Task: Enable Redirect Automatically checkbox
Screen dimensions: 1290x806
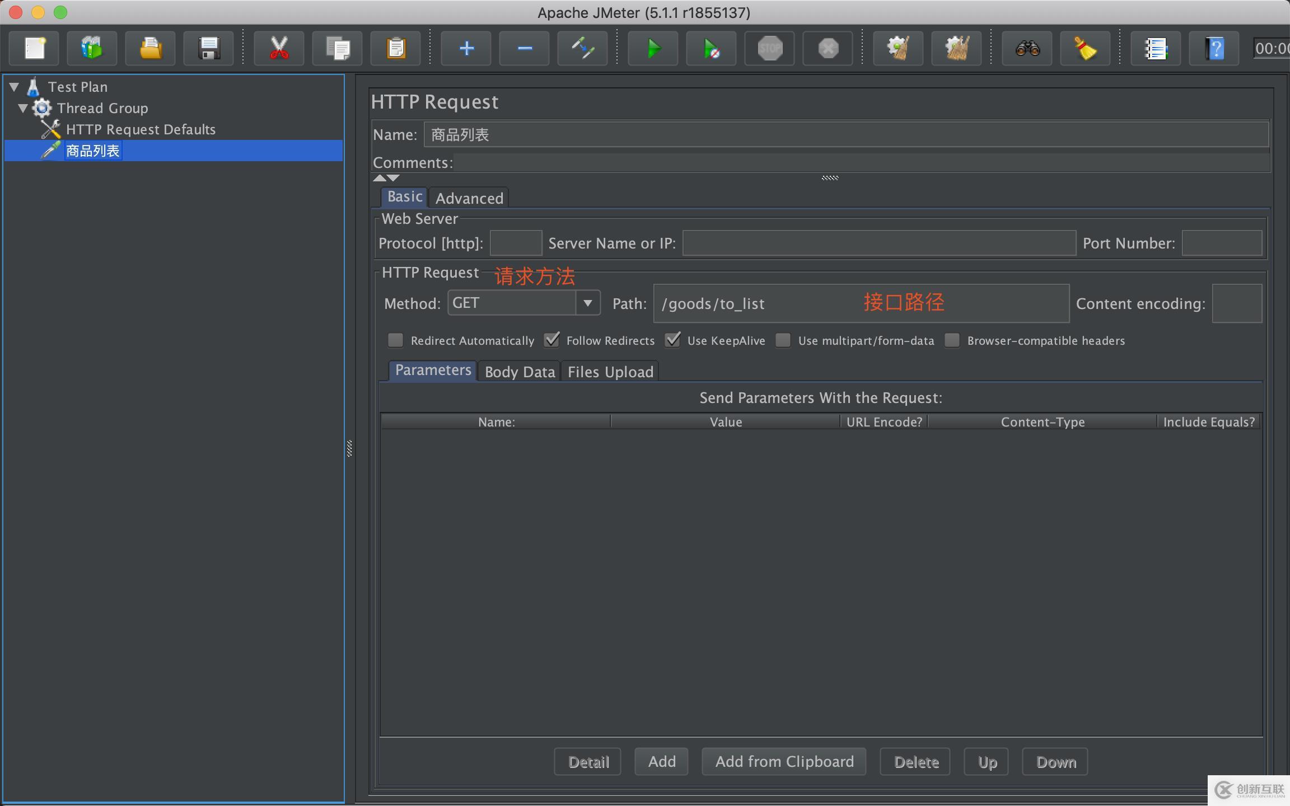Action: click(x=396, y=340)
